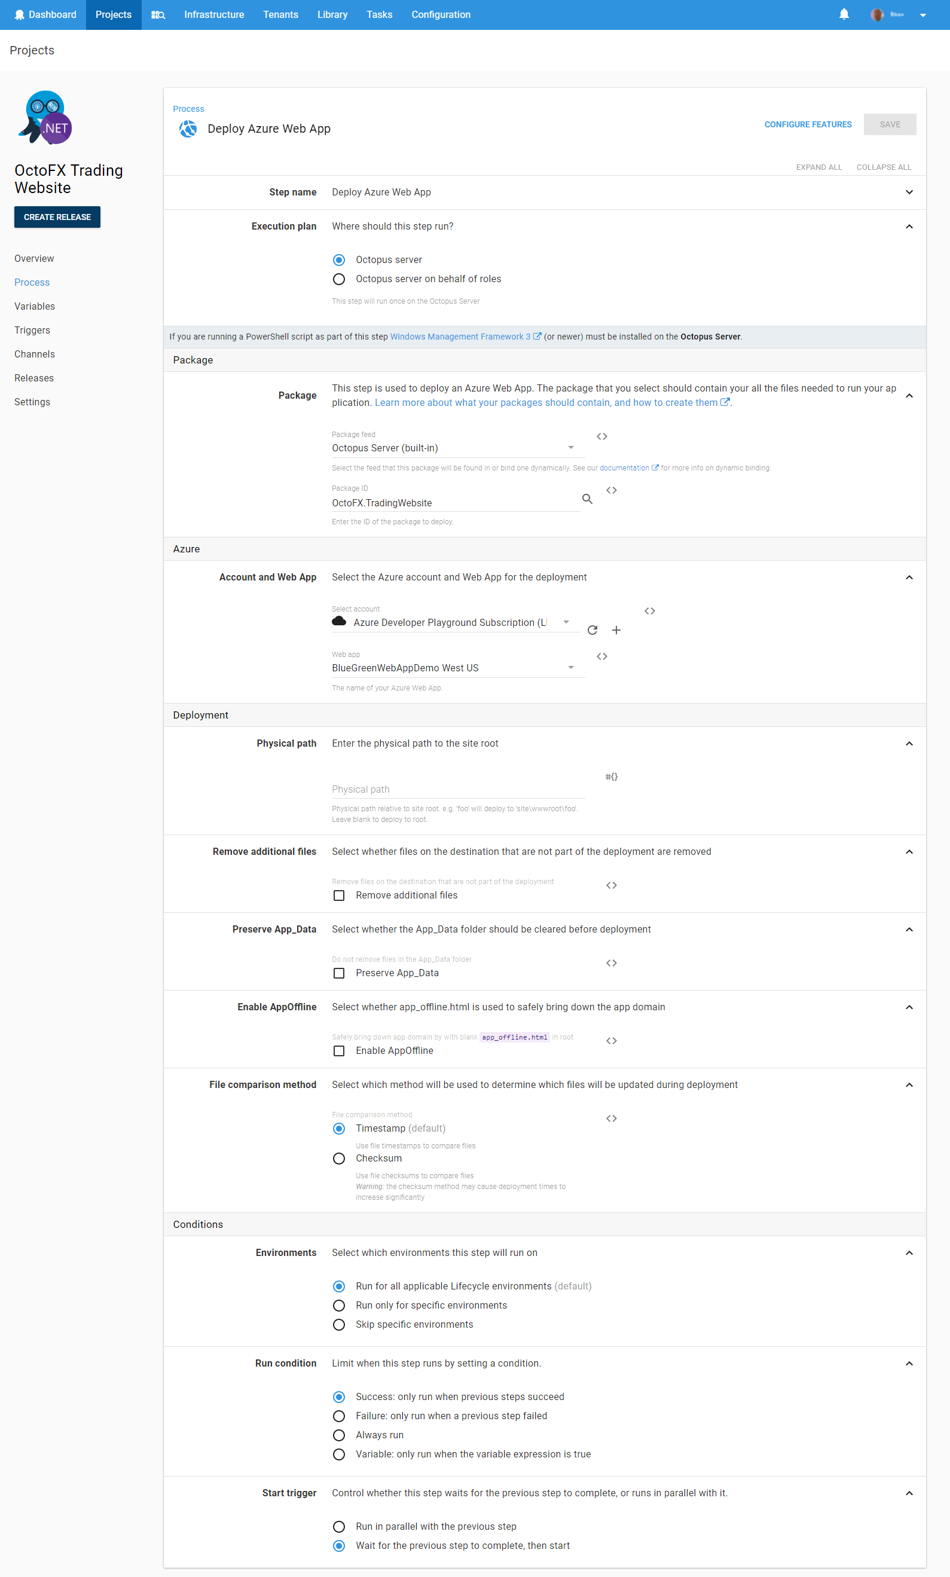
Task: Expand the Step name section
Action: point(909,192)
